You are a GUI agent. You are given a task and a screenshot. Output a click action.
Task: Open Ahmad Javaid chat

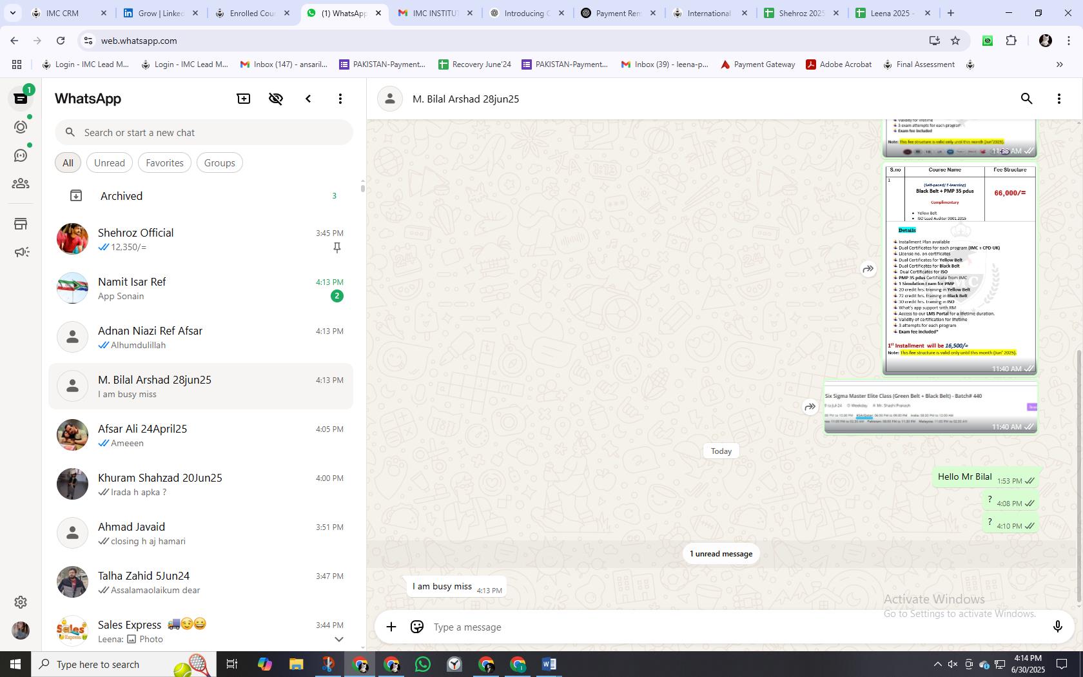tap(201, 533)
